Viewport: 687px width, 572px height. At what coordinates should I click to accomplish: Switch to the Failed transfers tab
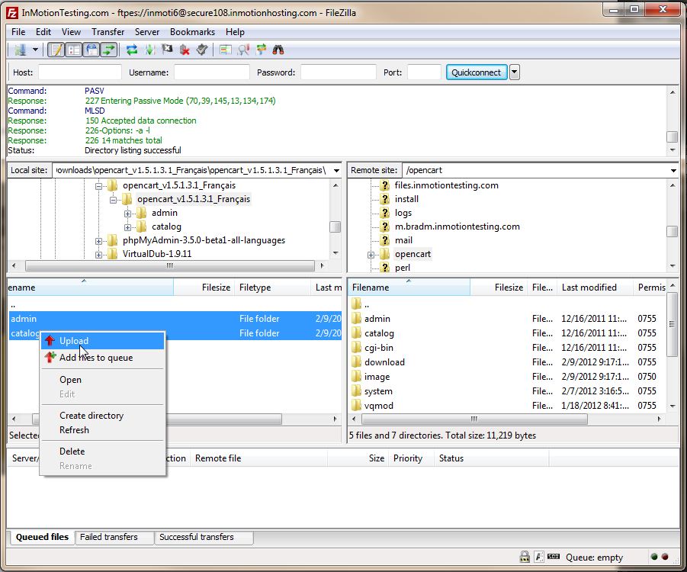click(x=109, y=537)
